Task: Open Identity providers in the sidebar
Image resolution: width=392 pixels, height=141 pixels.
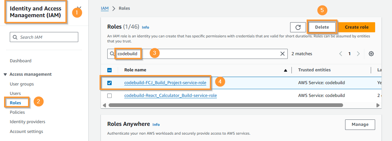Action: point(28,122)
